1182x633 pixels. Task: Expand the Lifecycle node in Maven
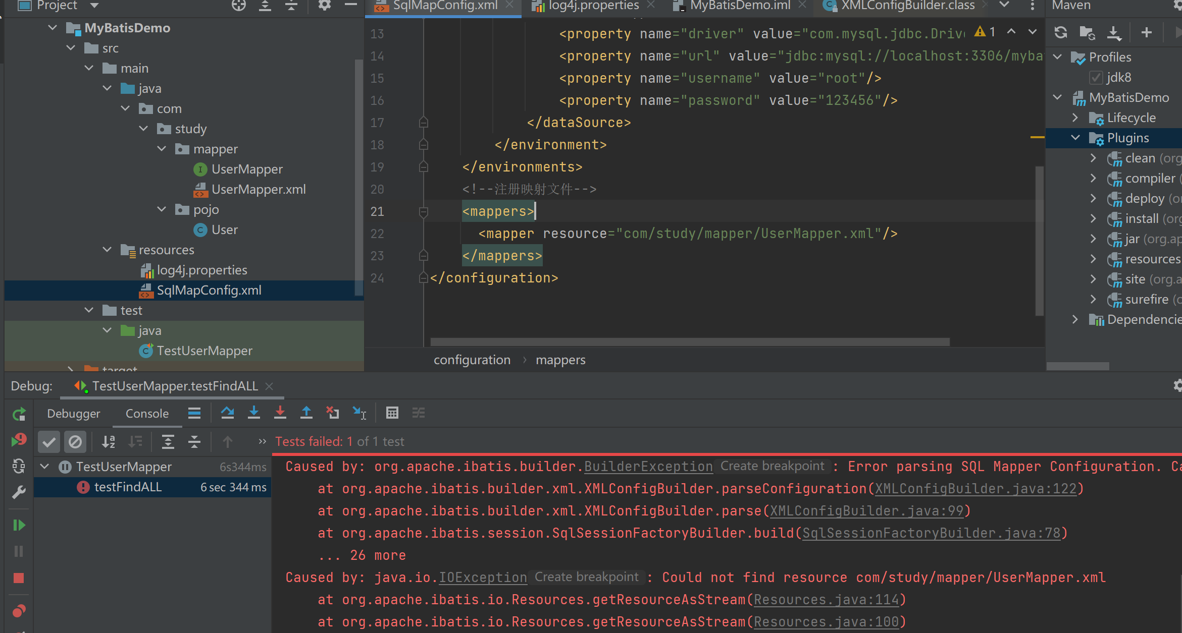pos(1075,118)
